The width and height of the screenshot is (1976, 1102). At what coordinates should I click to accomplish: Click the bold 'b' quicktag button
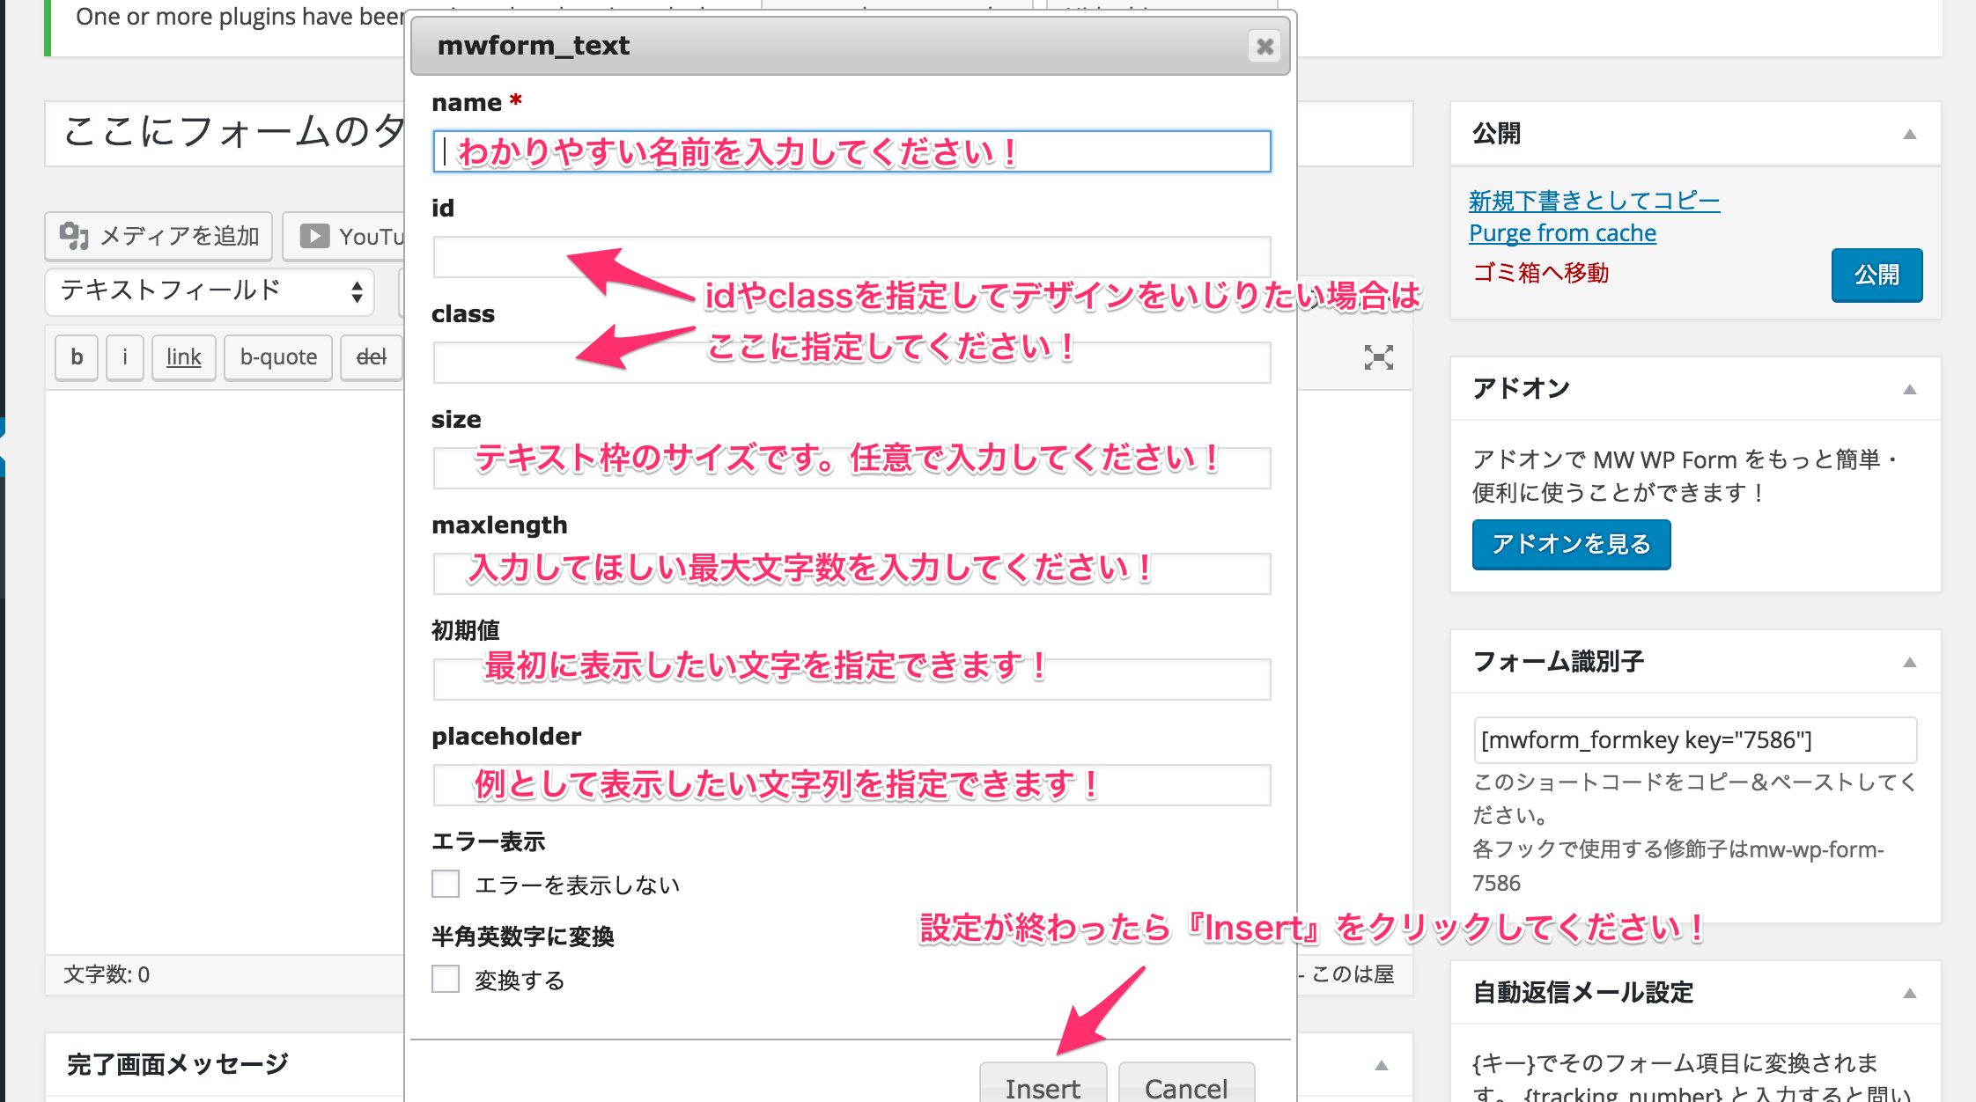77,357
